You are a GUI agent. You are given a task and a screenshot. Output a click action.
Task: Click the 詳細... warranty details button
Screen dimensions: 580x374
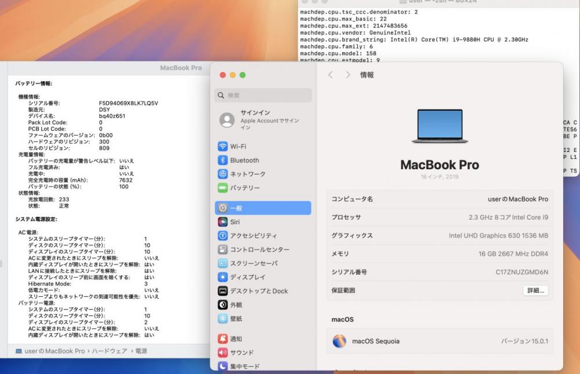(x=535, y=291)
